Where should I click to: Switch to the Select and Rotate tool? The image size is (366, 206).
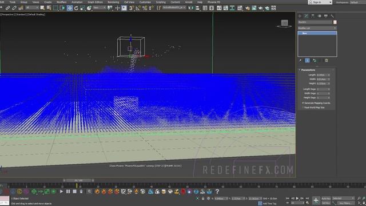(x=76, y=8)
